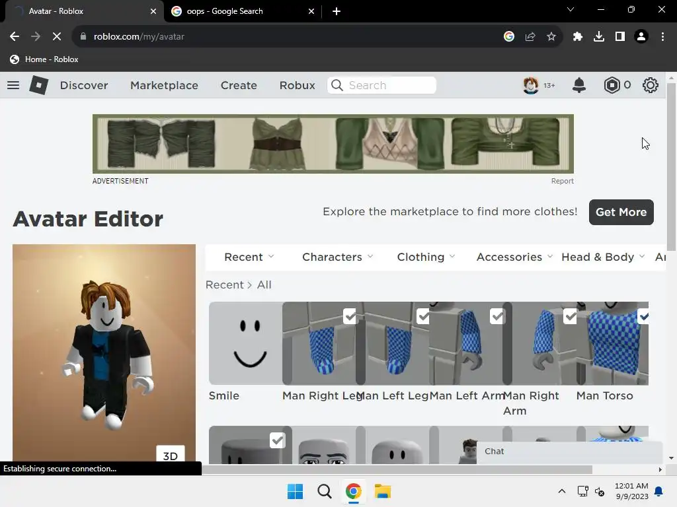Uncheck the Man Left Leg item checkbox

click(x=423, y=316)
